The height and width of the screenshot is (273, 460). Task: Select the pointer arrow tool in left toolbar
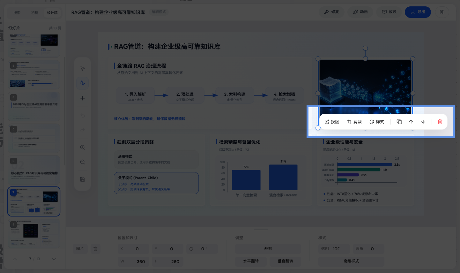coord(82,69)
